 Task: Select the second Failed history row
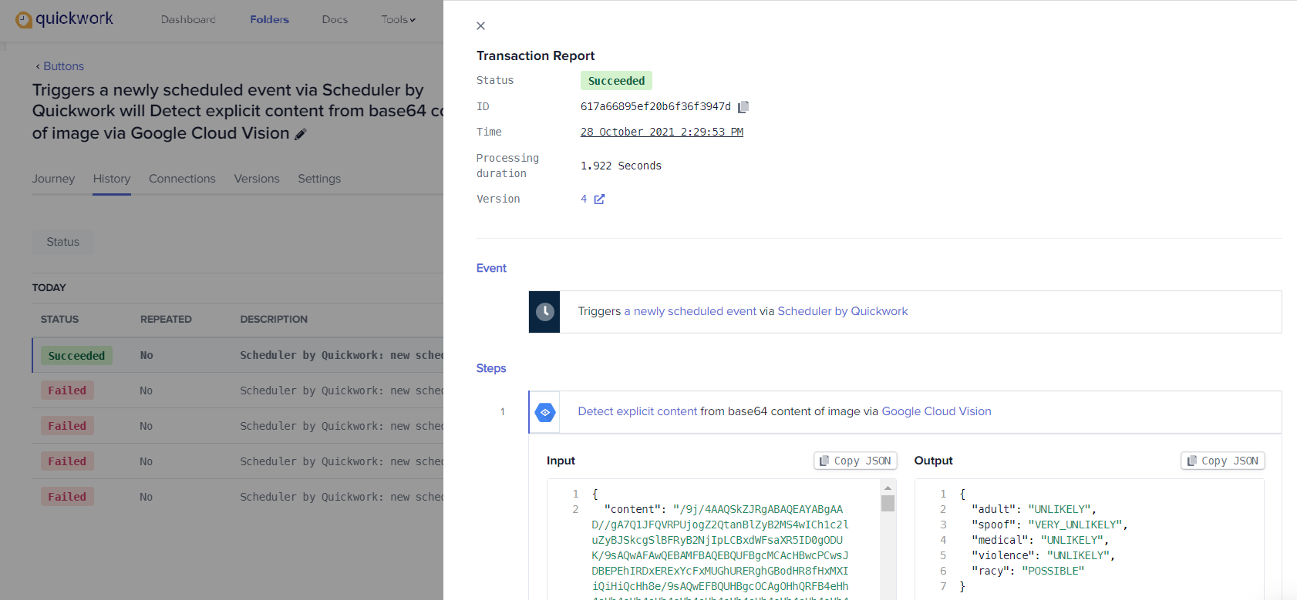point(238,426)
